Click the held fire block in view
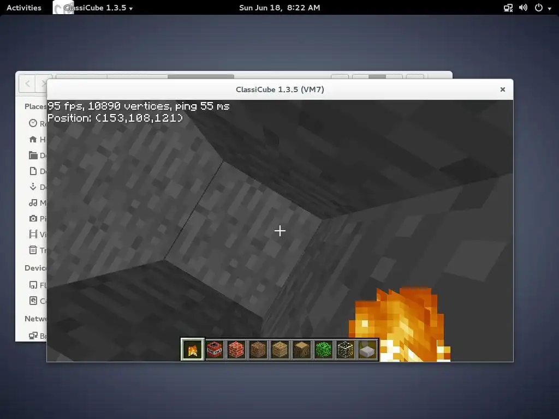This screenshot has height=419, width=559. click(x=399, y=324)
